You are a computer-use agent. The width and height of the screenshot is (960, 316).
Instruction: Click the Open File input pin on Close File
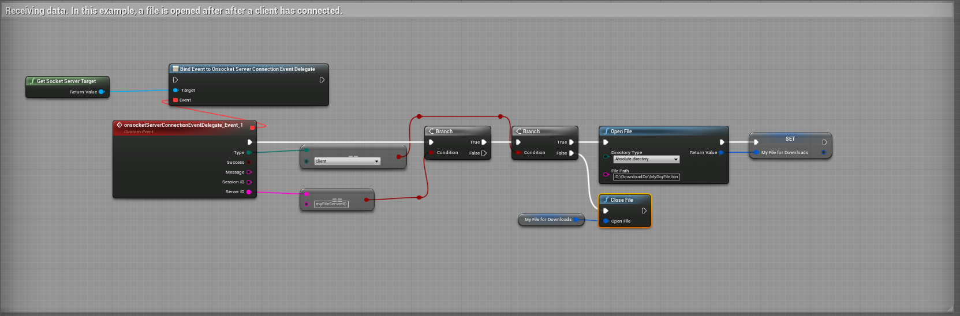click(606, 221)
